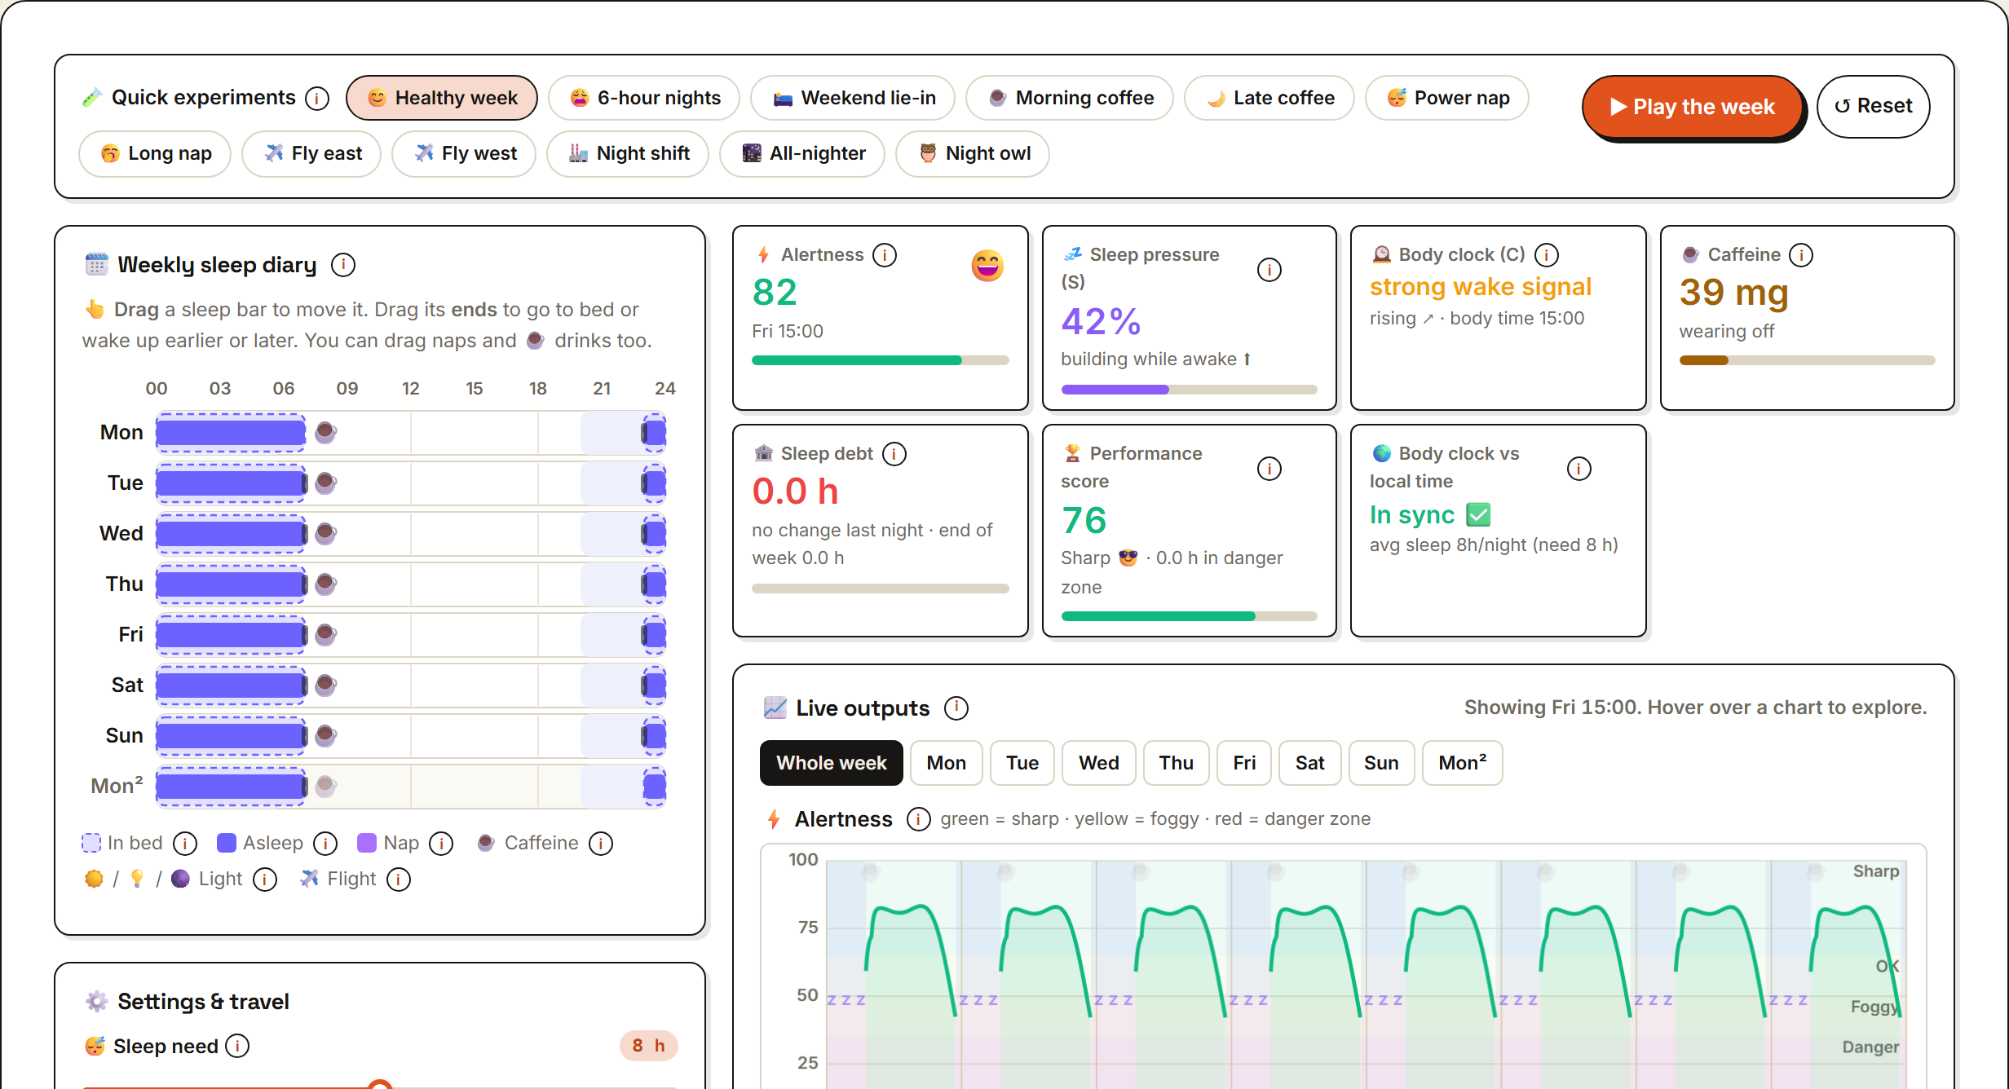The image size is (2009, 1089).
Task: Show Light legend info icon
Action: (265, 880)
